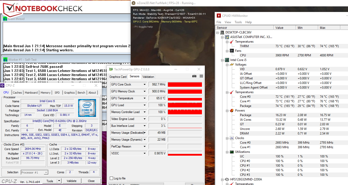
Task: Click the Tools button in CPU-Z
Action: tap(50, 181)
